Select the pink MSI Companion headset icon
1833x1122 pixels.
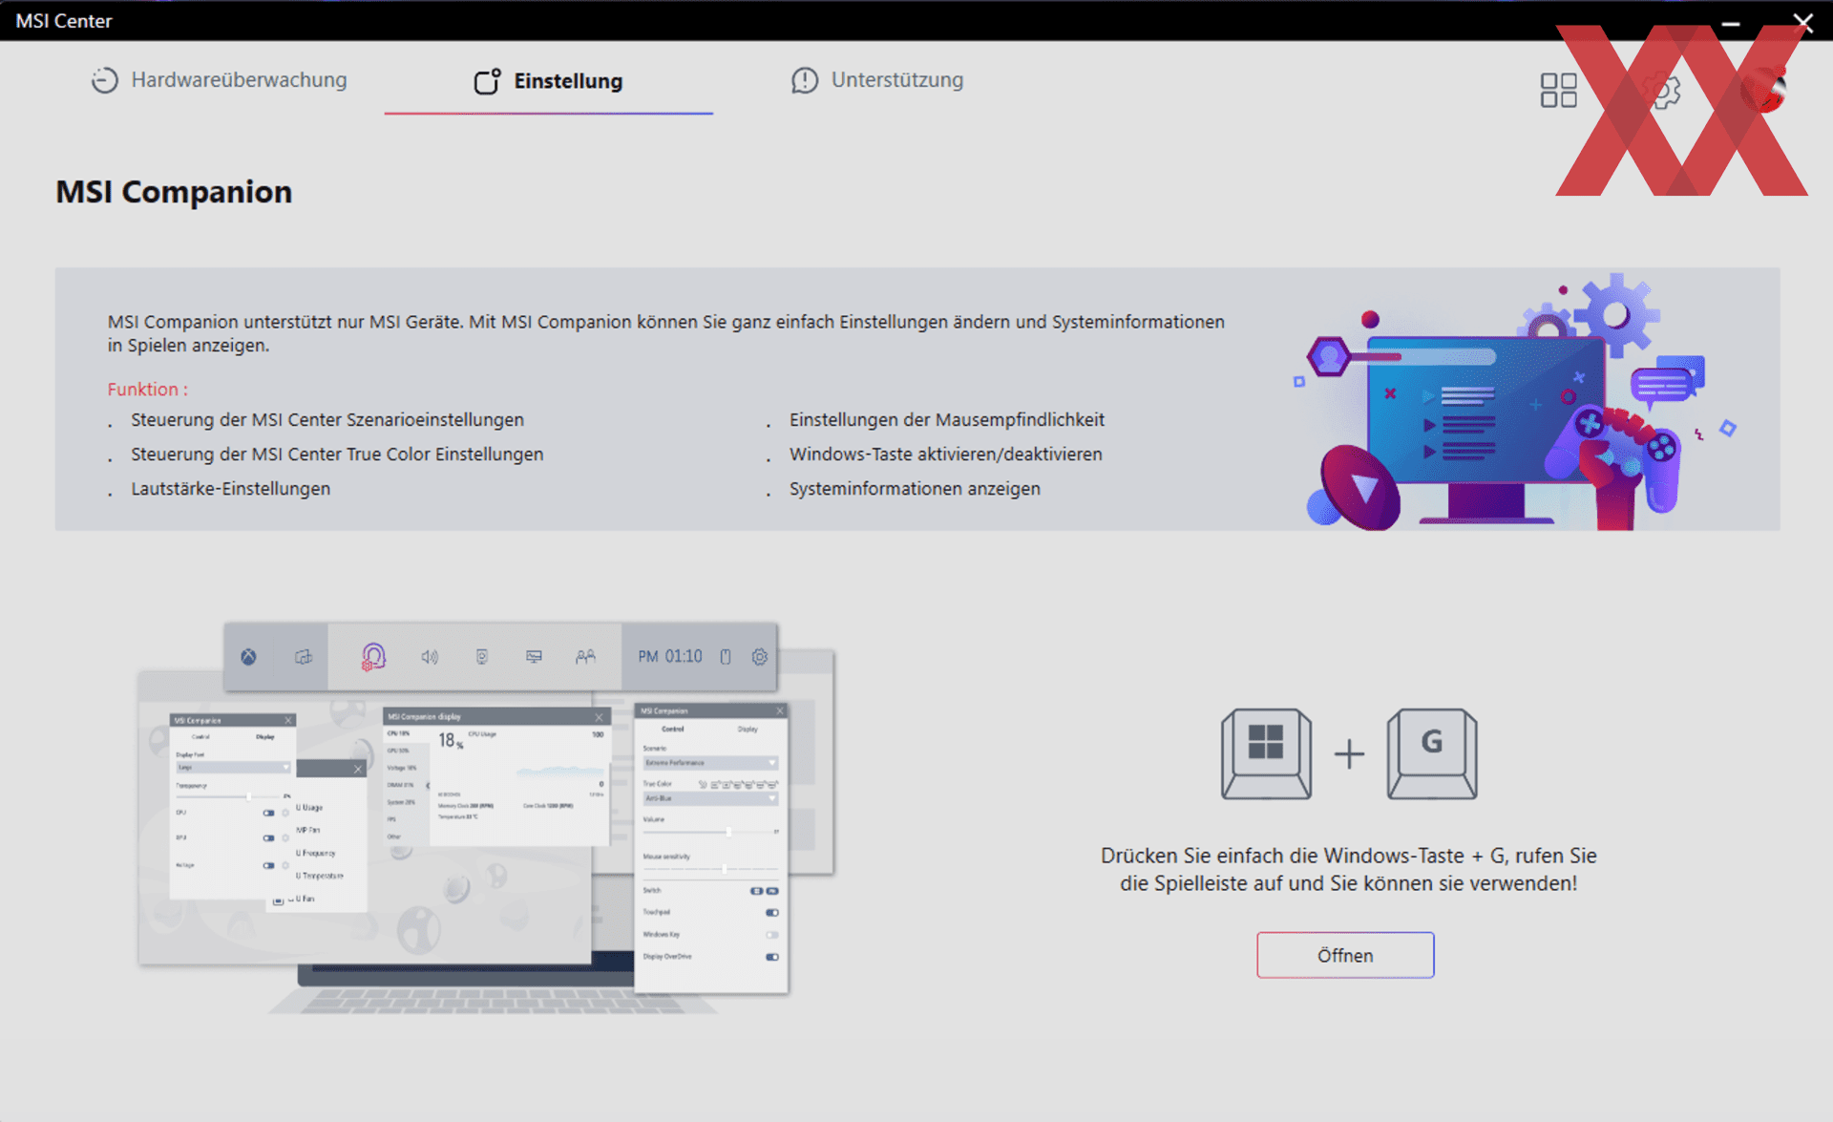pyautogui.click(x=373, y=657)
